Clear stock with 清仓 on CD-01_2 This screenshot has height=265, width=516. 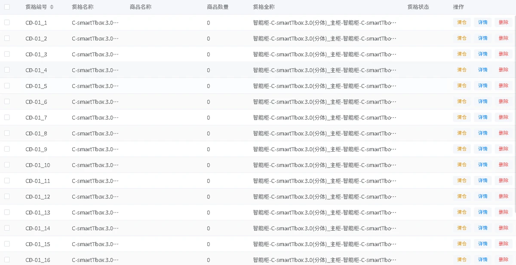click(x=462, y=38)
